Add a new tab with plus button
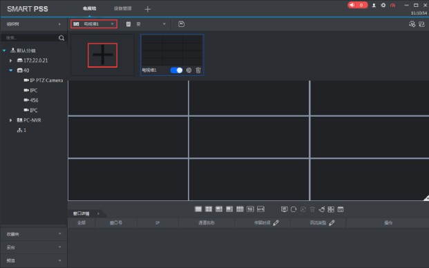The image size is (429, 268). coord(147,9)
